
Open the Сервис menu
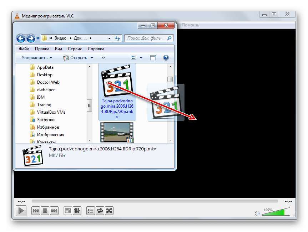click(x=75, y=49)
